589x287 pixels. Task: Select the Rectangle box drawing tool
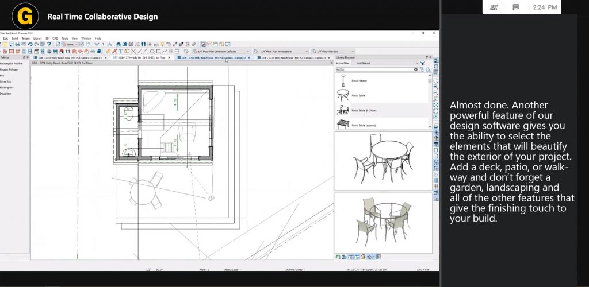[159, 51]
